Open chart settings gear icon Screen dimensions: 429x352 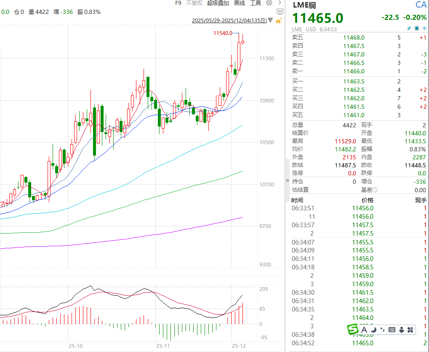pyautogui.click(x=269, y=3)
